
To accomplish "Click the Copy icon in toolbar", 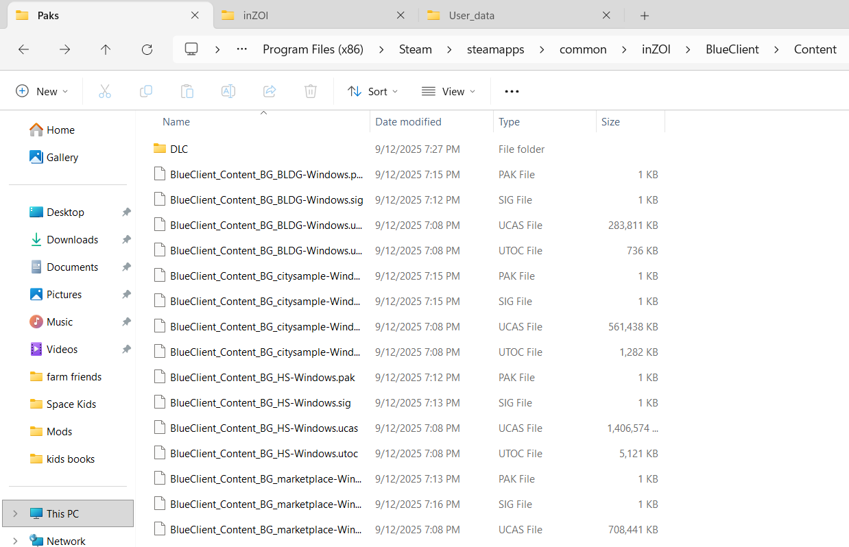I will (x=146, y=91).
